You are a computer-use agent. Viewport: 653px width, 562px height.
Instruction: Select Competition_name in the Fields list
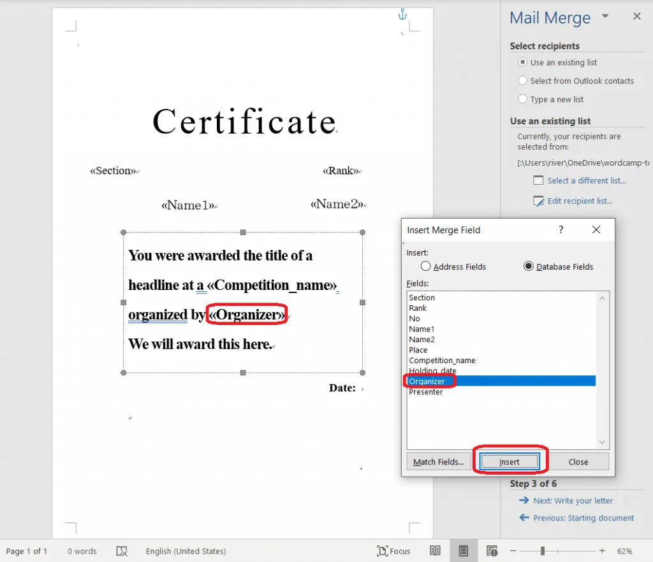point(442,361)
